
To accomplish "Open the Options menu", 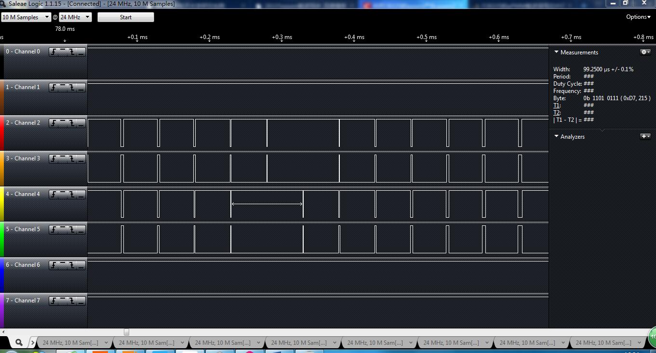I will coord(638,17).
